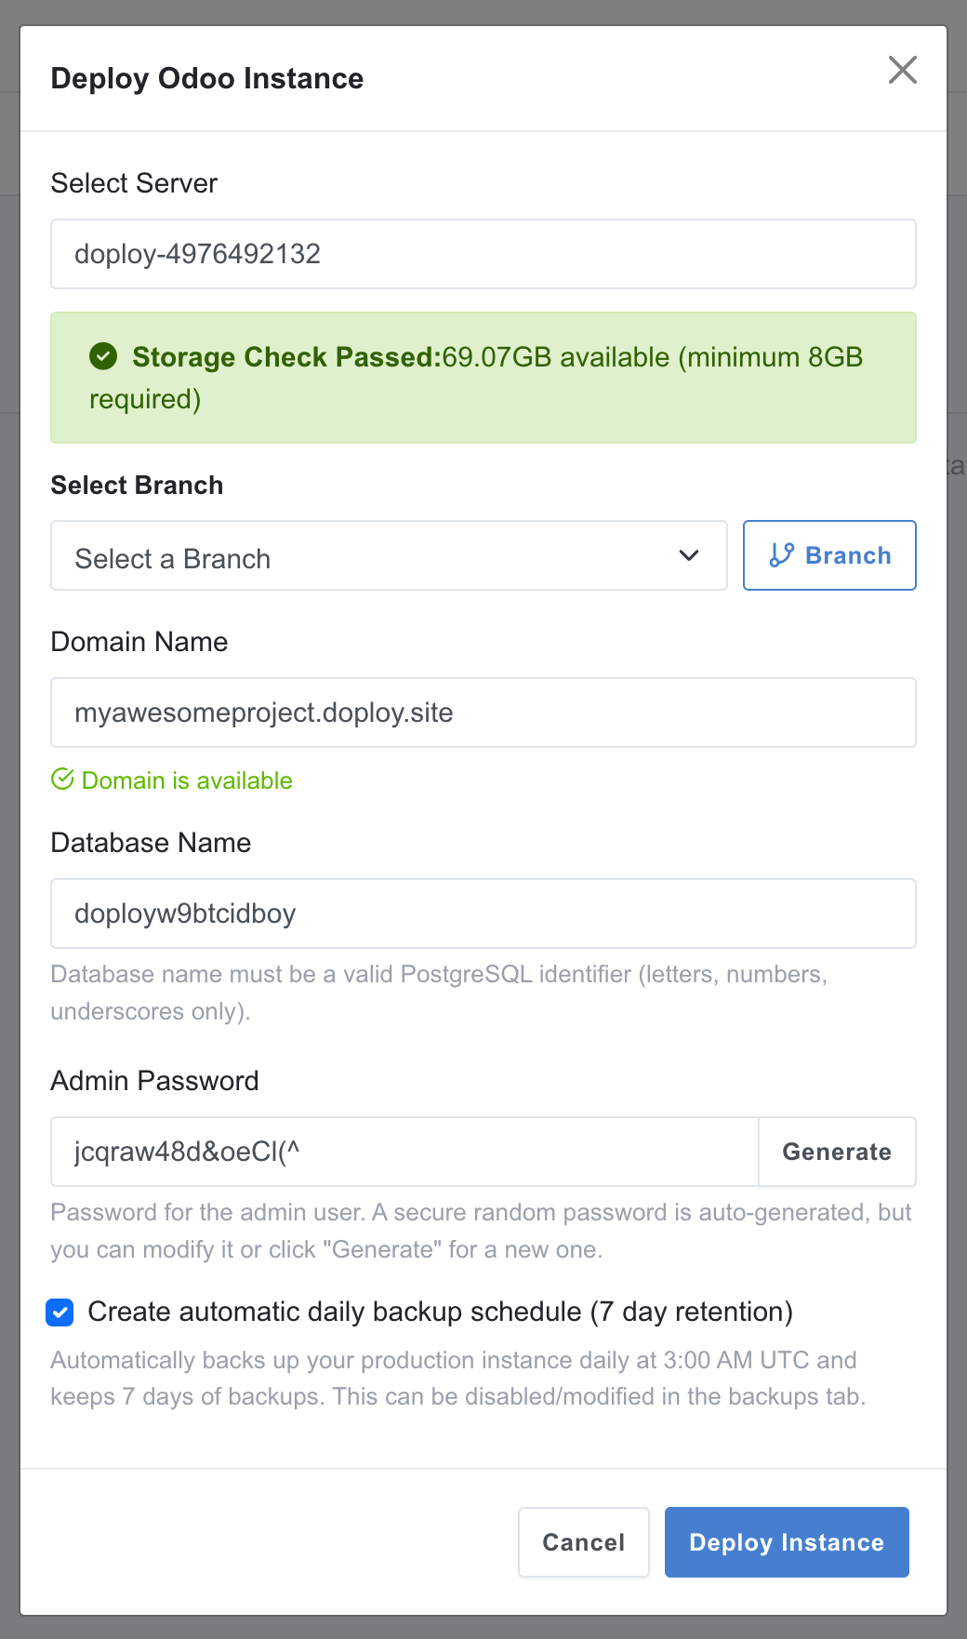Click the green Storage Check Passed checkmark icon
The width and height of the screenshot is (967, 1639).
[x=103, y=357]
